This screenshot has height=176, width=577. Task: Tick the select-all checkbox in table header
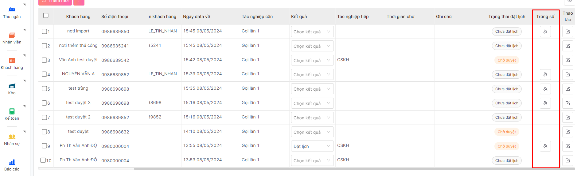[46, 16]
